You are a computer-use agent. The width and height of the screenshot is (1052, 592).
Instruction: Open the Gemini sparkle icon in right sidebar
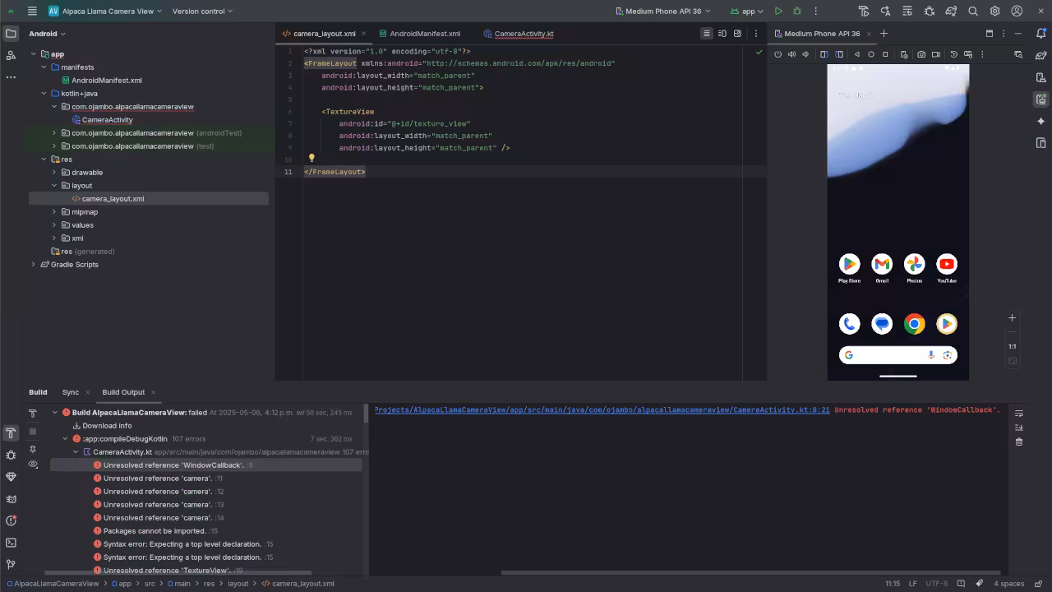[1041, 121]
